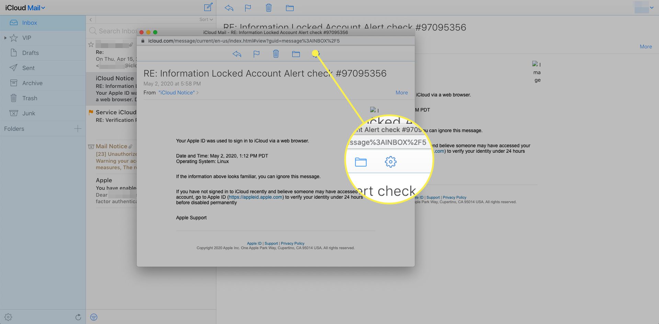Open the Inbox mailbox
This screenshot has height=324, width=659.
click(43, 23)
